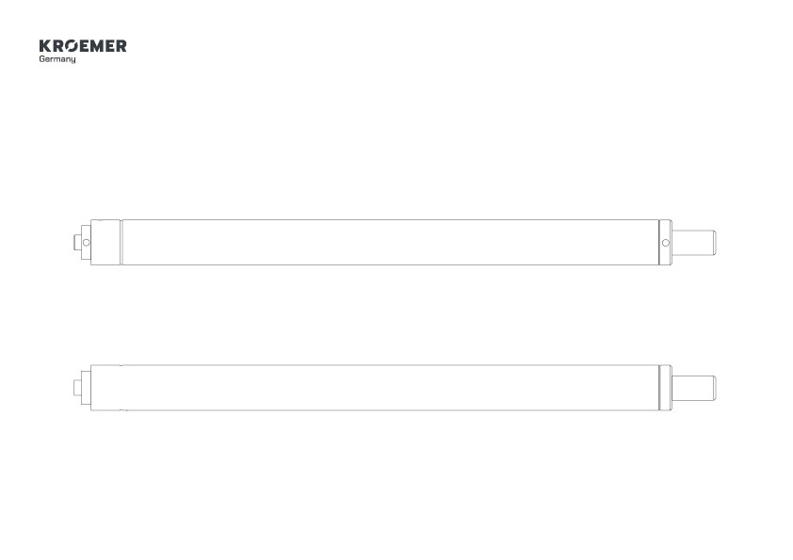The width and height of the screenshot is (793, 560).
Task: Select the left flange of lower tube
Action: tap(86, 388)
